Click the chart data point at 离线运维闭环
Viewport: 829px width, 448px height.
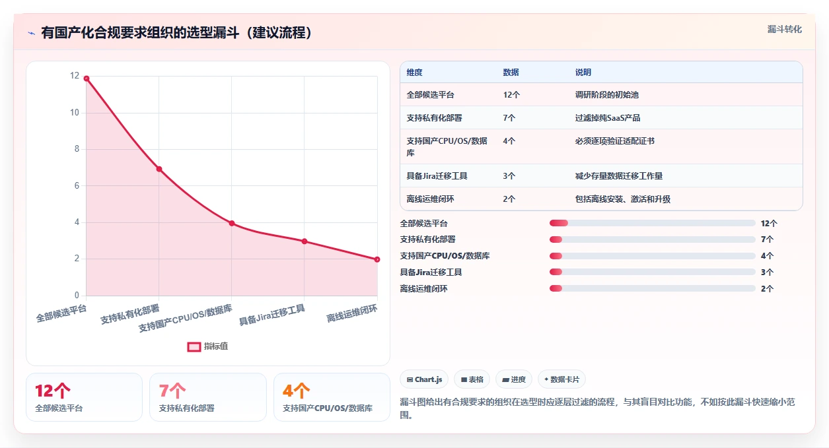pos(377,259)
